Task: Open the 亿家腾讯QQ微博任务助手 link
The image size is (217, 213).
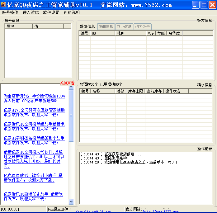Action: (33, 196)
